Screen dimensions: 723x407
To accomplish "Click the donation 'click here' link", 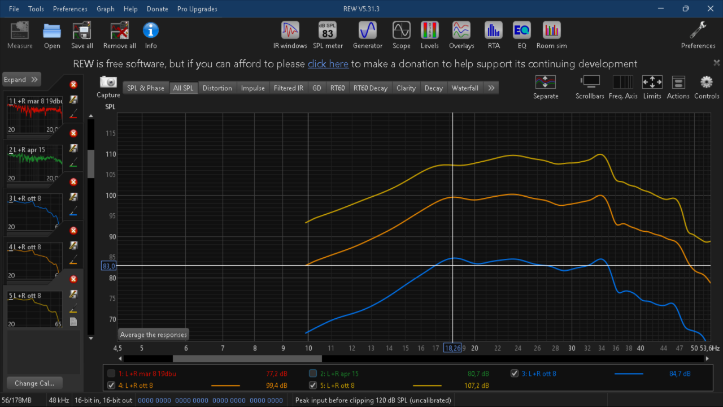I will (328, 64).
